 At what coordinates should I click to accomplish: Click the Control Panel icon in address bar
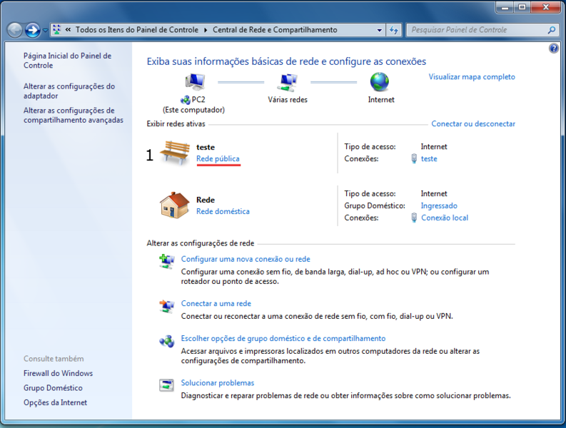pos(56,29)
